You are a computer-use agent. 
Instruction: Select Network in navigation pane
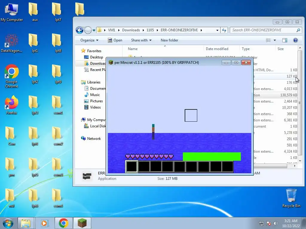[91, 138]
